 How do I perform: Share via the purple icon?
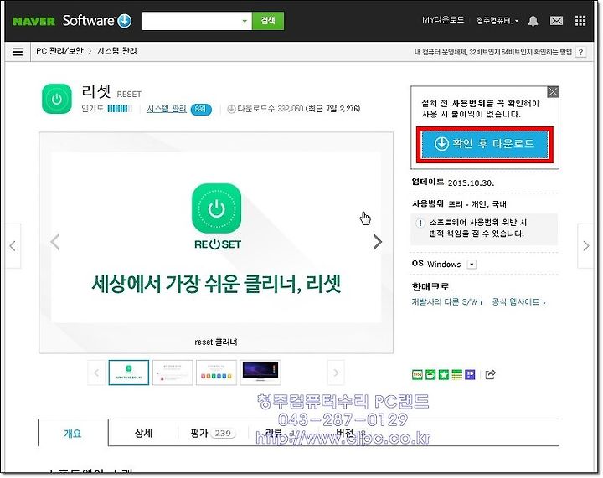click(470, 375)
